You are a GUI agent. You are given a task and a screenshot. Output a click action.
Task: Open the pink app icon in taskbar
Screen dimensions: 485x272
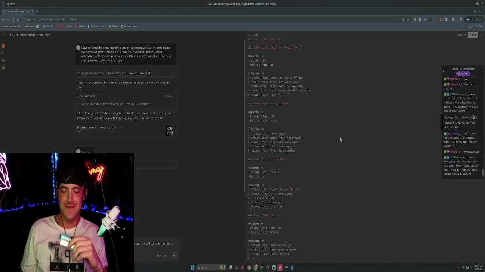point(280,267)
